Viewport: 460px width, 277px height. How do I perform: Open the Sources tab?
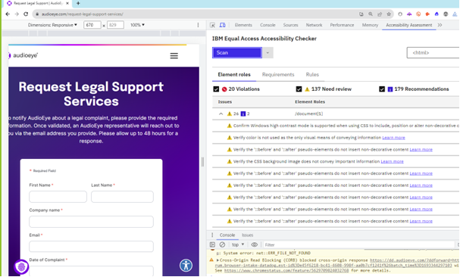point(290,25)
